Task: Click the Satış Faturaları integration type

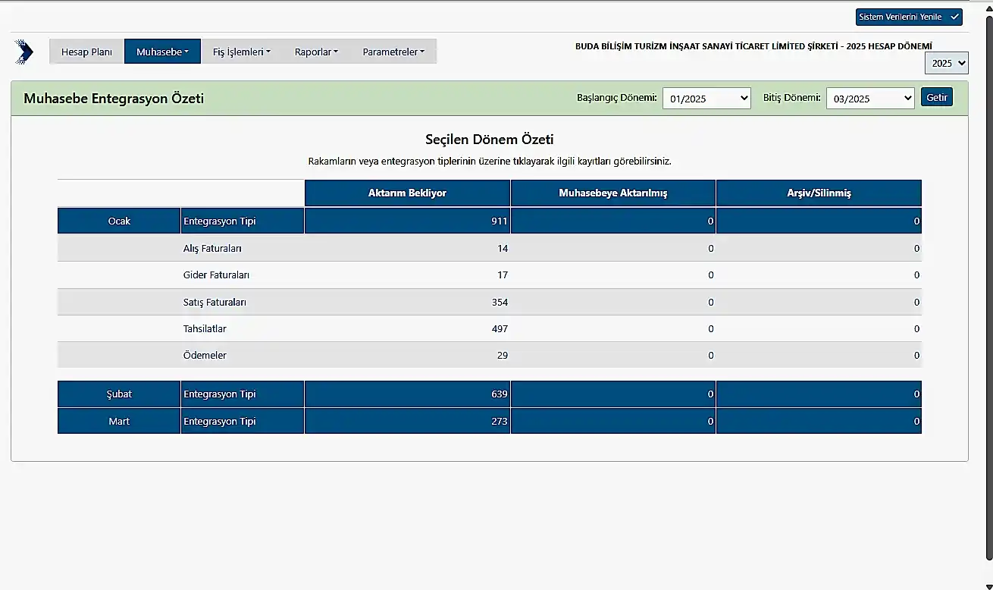Action: coord(215,303)
